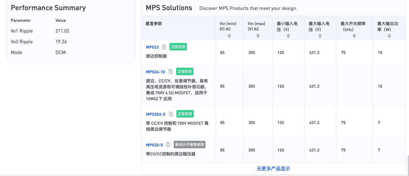Image resolution: width=409 pixels, height=176 pixels.
Task: Sort by 最小输入电压 (V) column
Action: (288, 36)
